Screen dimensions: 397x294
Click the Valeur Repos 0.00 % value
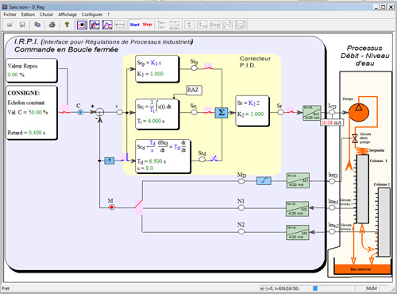[x=16, y=75]
